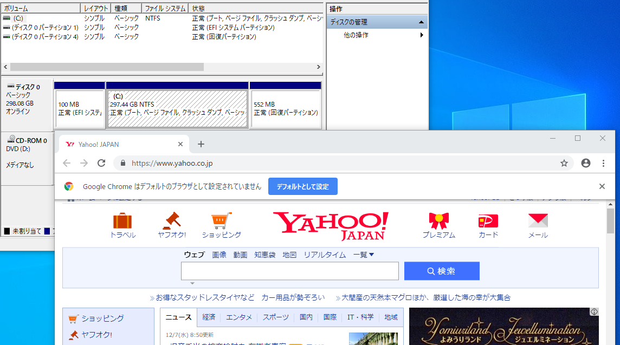Dismiss the default browser notification bar
Screen dimensions: 620x345
(602, 186)
